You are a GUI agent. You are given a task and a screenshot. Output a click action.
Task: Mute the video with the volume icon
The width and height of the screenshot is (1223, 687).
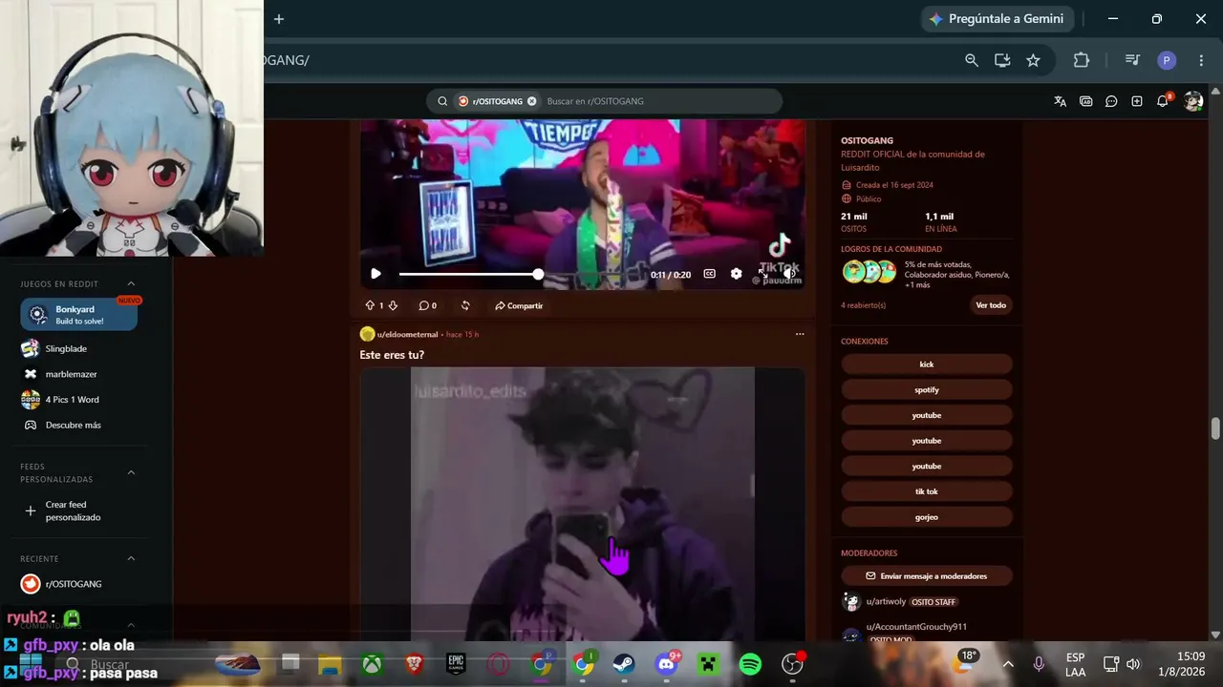pos(789,274)
